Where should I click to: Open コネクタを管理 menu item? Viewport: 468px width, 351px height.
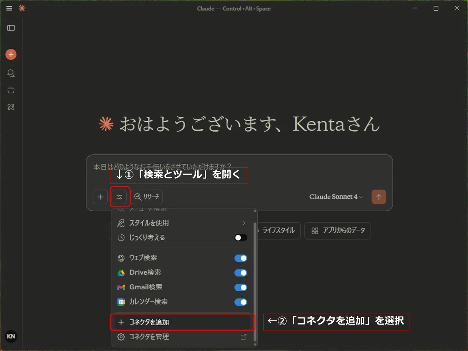click(182, 337)
